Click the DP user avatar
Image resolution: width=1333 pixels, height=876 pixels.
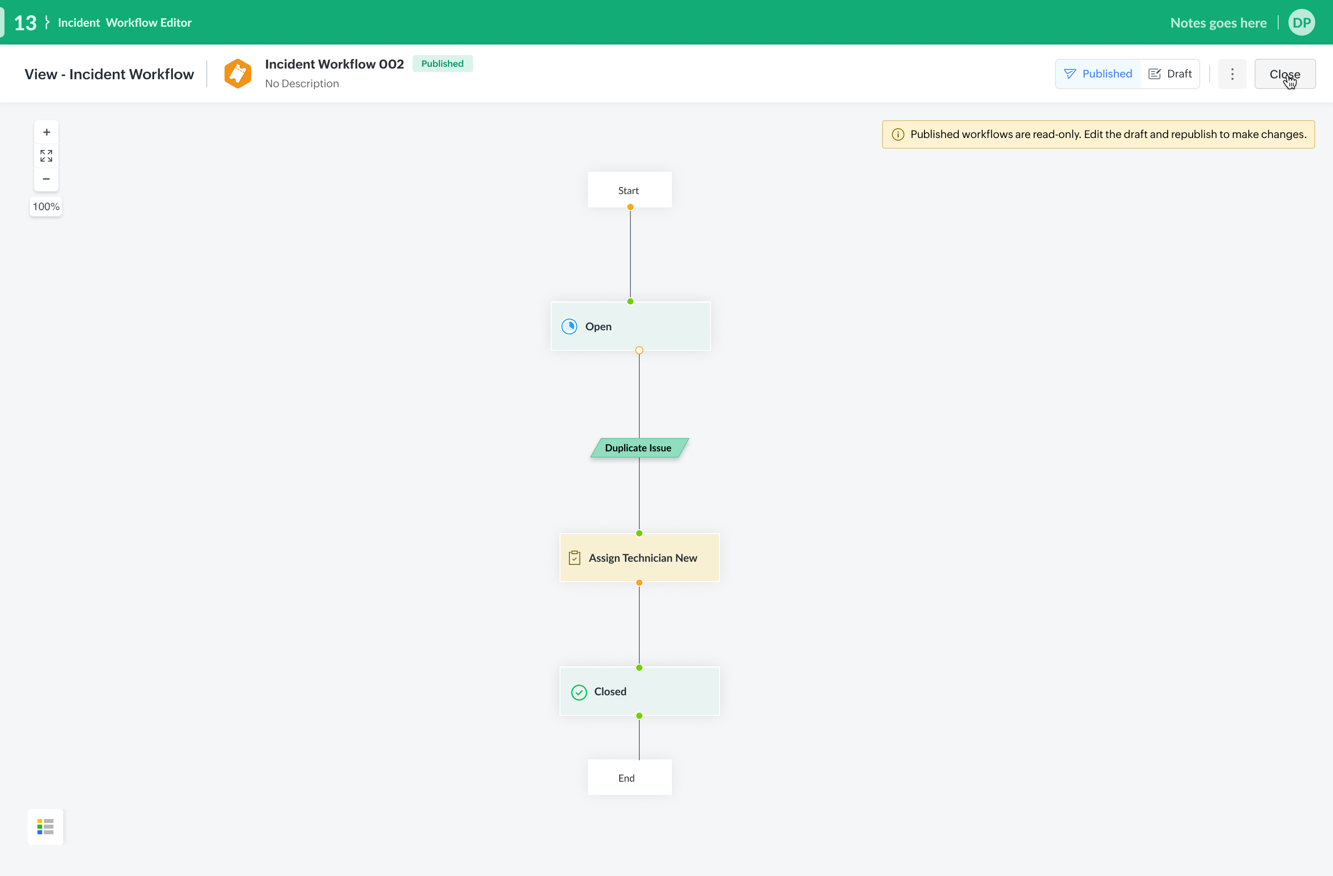[1301, 23]
